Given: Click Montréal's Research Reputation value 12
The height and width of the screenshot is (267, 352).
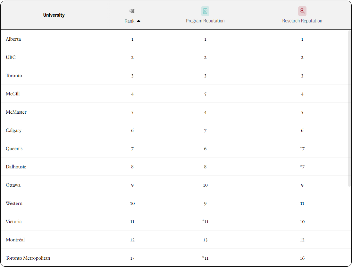Looking at the screenshot, I should click(302, 240).
